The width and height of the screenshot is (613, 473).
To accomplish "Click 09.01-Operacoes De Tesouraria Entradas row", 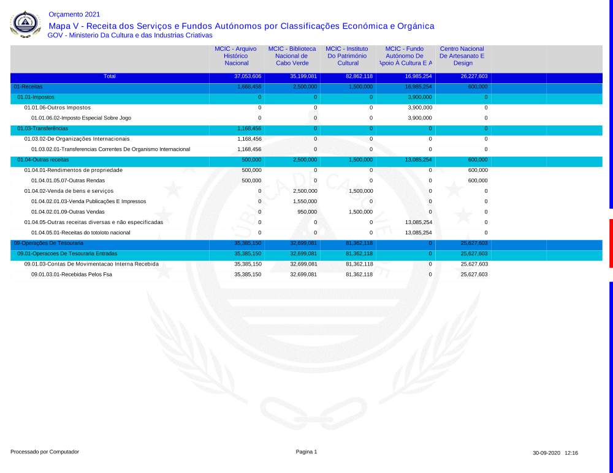I will (x=67, y=253).
